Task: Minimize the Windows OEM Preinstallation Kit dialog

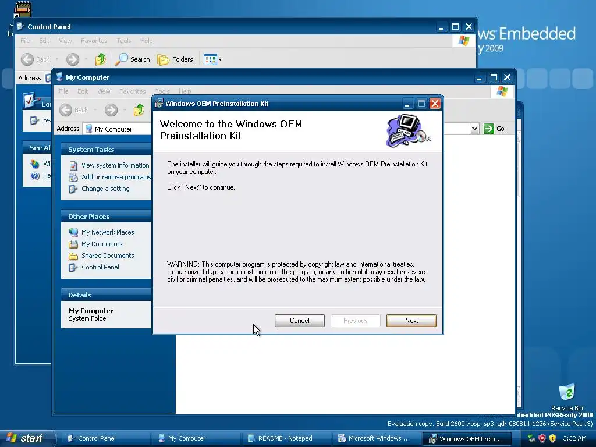Action: [407, 104]
